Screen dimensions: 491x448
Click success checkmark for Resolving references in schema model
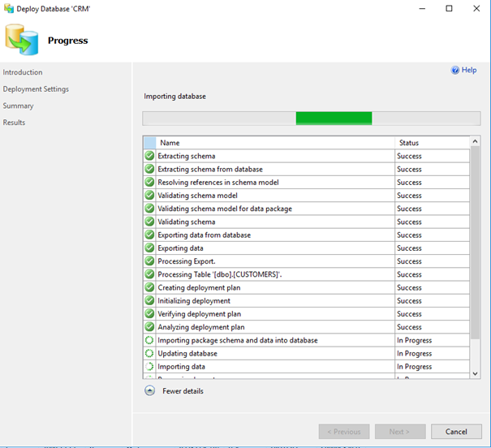click(149, 182)
